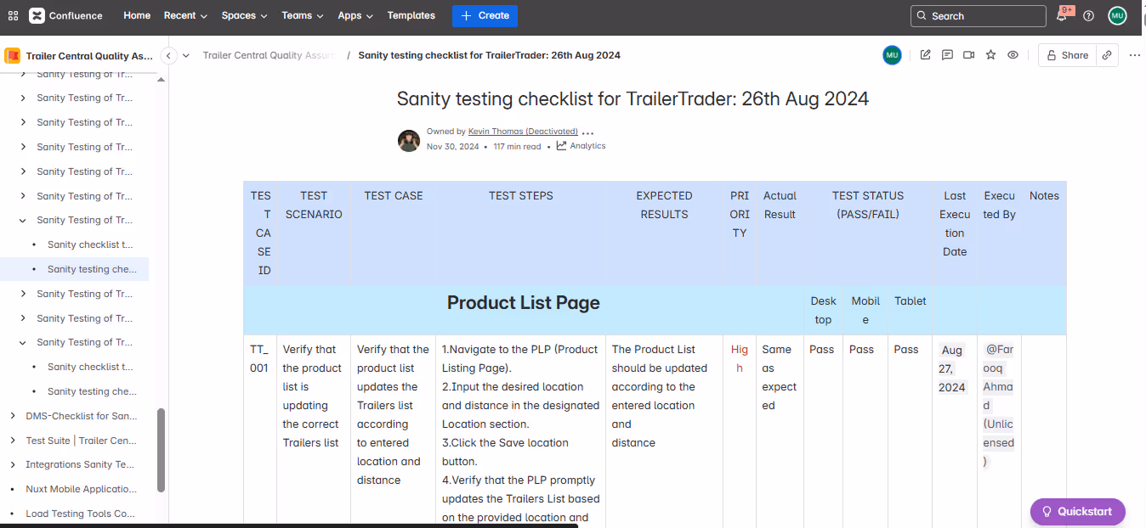The image size is (1146, 528).
Task: Click the breadcrumb chevron dropdown beside sidebar toggle
Action: pos(185,55)
